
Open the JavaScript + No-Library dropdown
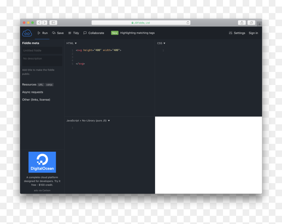(x=88, y=121)
